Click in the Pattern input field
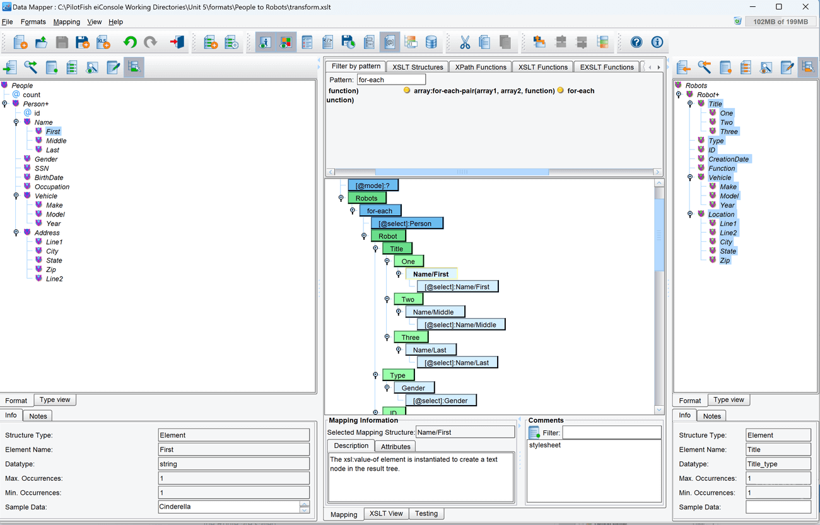This screenshot has width=820, height=525. pos(391,80)
